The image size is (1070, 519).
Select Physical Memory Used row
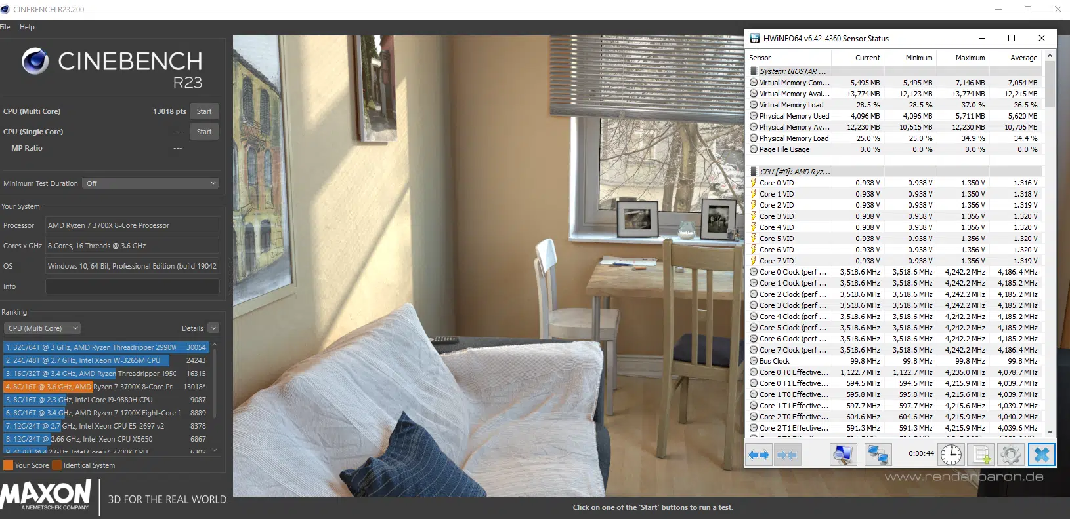click(x=895, y=116)
